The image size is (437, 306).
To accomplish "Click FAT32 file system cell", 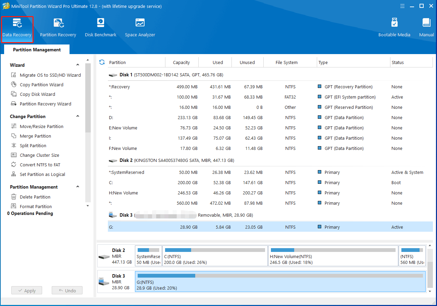I will [290, 97].
